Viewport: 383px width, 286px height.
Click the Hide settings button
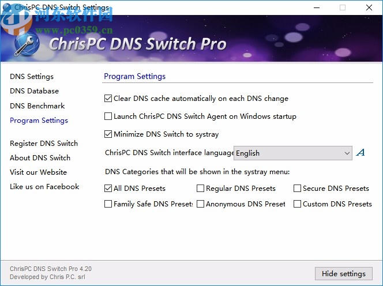(344, 273)
